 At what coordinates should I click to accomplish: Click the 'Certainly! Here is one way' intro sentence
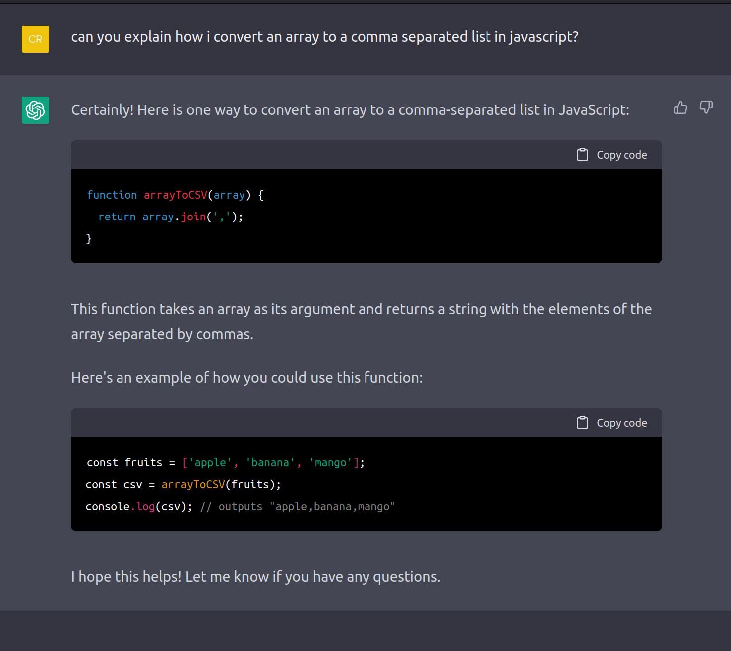pos(350,110)
